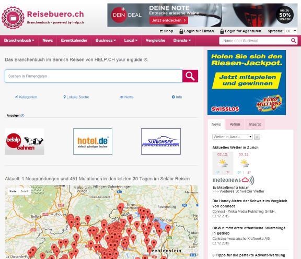Open Handy-Netze der Schweiz news headline

pyautogui.click(x=250, y=203)
